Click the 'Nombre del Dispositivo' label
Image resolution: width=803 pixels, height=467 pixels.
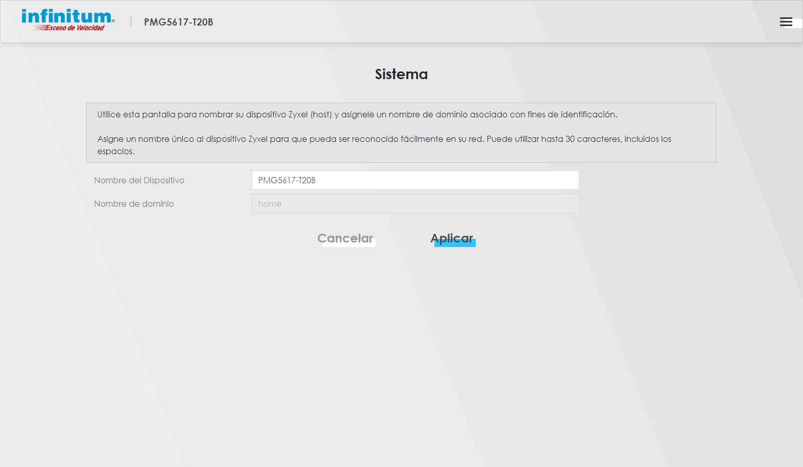pyautogui.click(x=139, y=180)
